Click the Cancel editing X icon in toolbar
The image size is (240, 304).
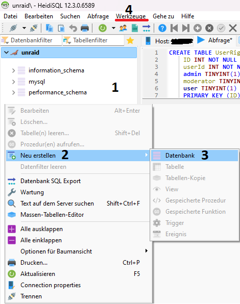click(233, 28)
